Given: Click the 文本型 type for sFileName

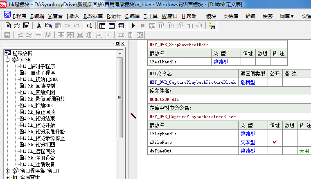Looking at the screenshot, I should (x=248, y=142).
